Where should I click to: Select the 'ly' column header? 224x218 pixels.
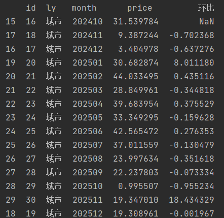(51, 8)
